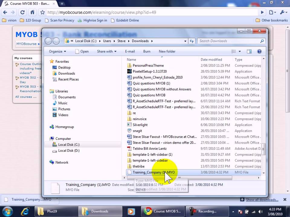The width and height of the screenshot is (290, 217).
Task: Open the Windows Start orb
Action: 7,211
